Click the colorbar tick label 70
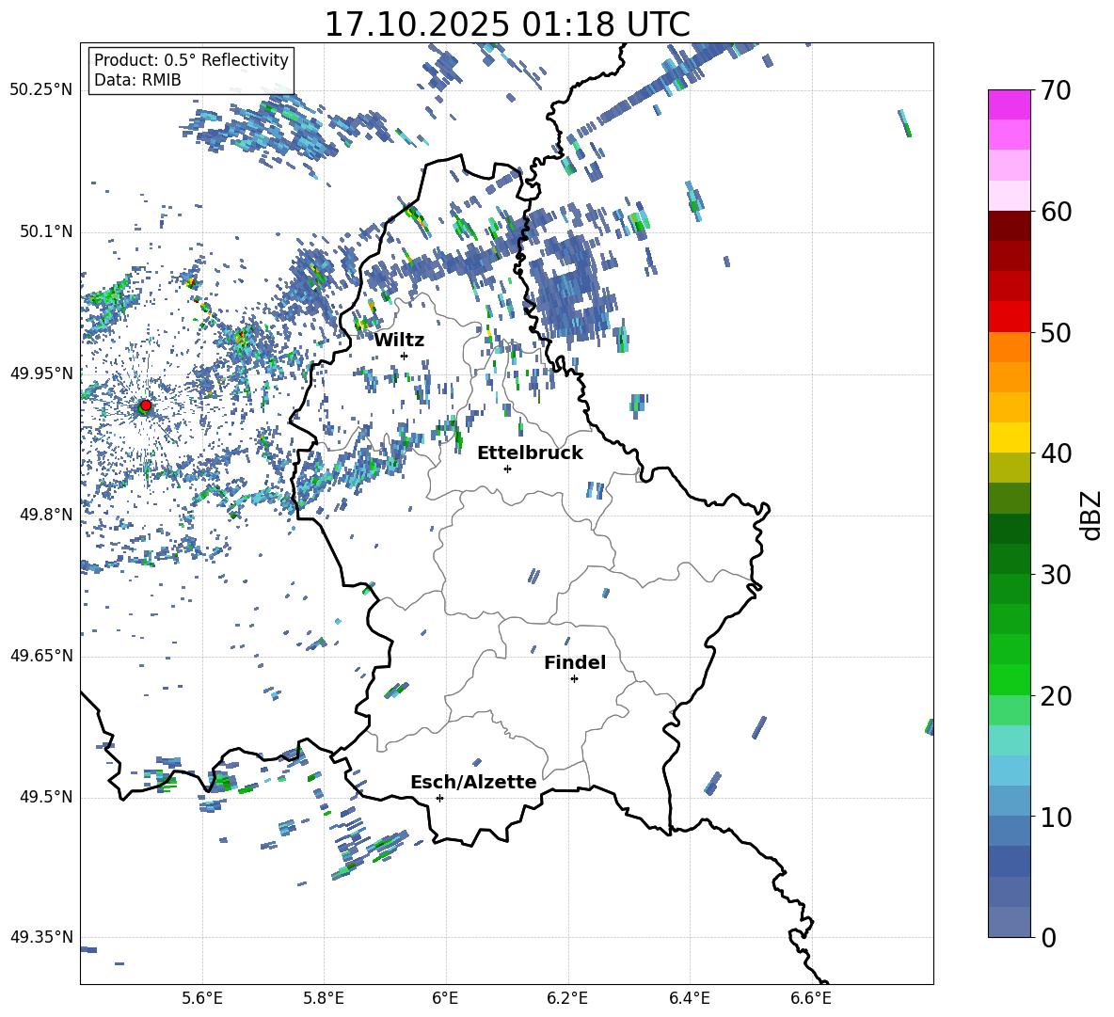This screenshot has height=1017, width=1114. 1056,90
